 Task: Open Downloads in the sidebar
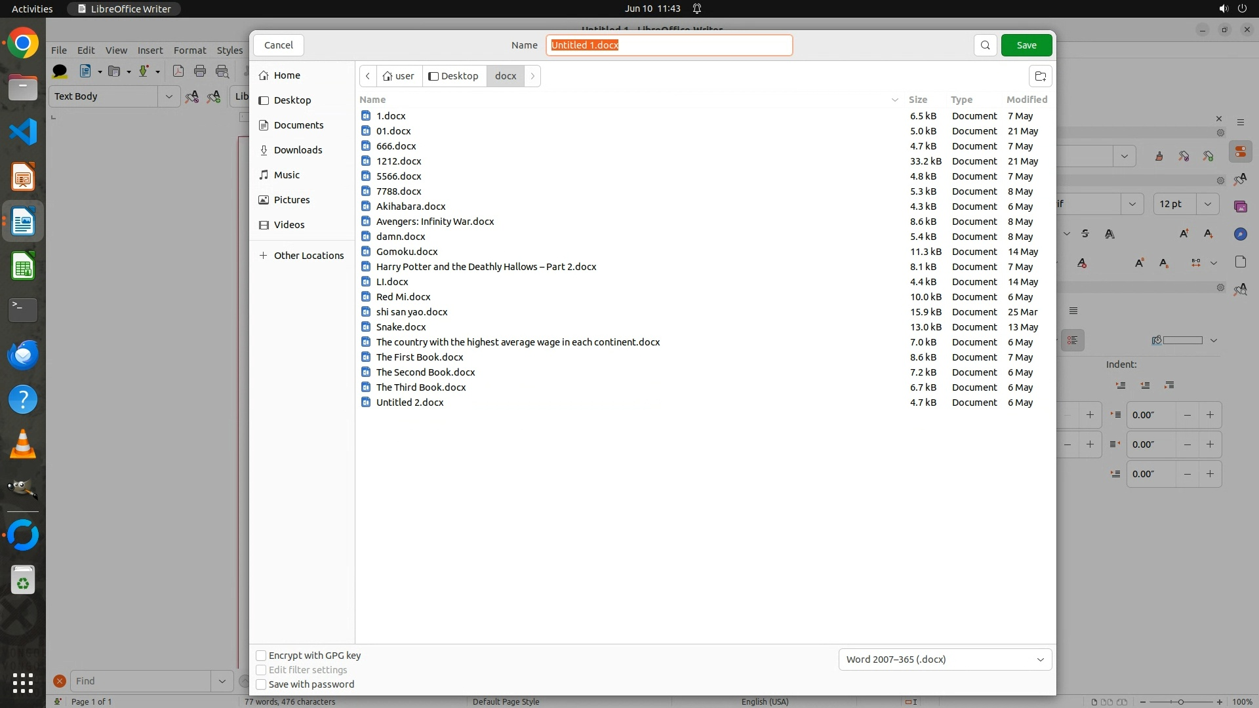pyautogui.click(x=298, y=150)
